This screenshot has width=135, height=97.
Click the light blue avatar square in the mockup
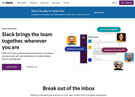[90, 41]
